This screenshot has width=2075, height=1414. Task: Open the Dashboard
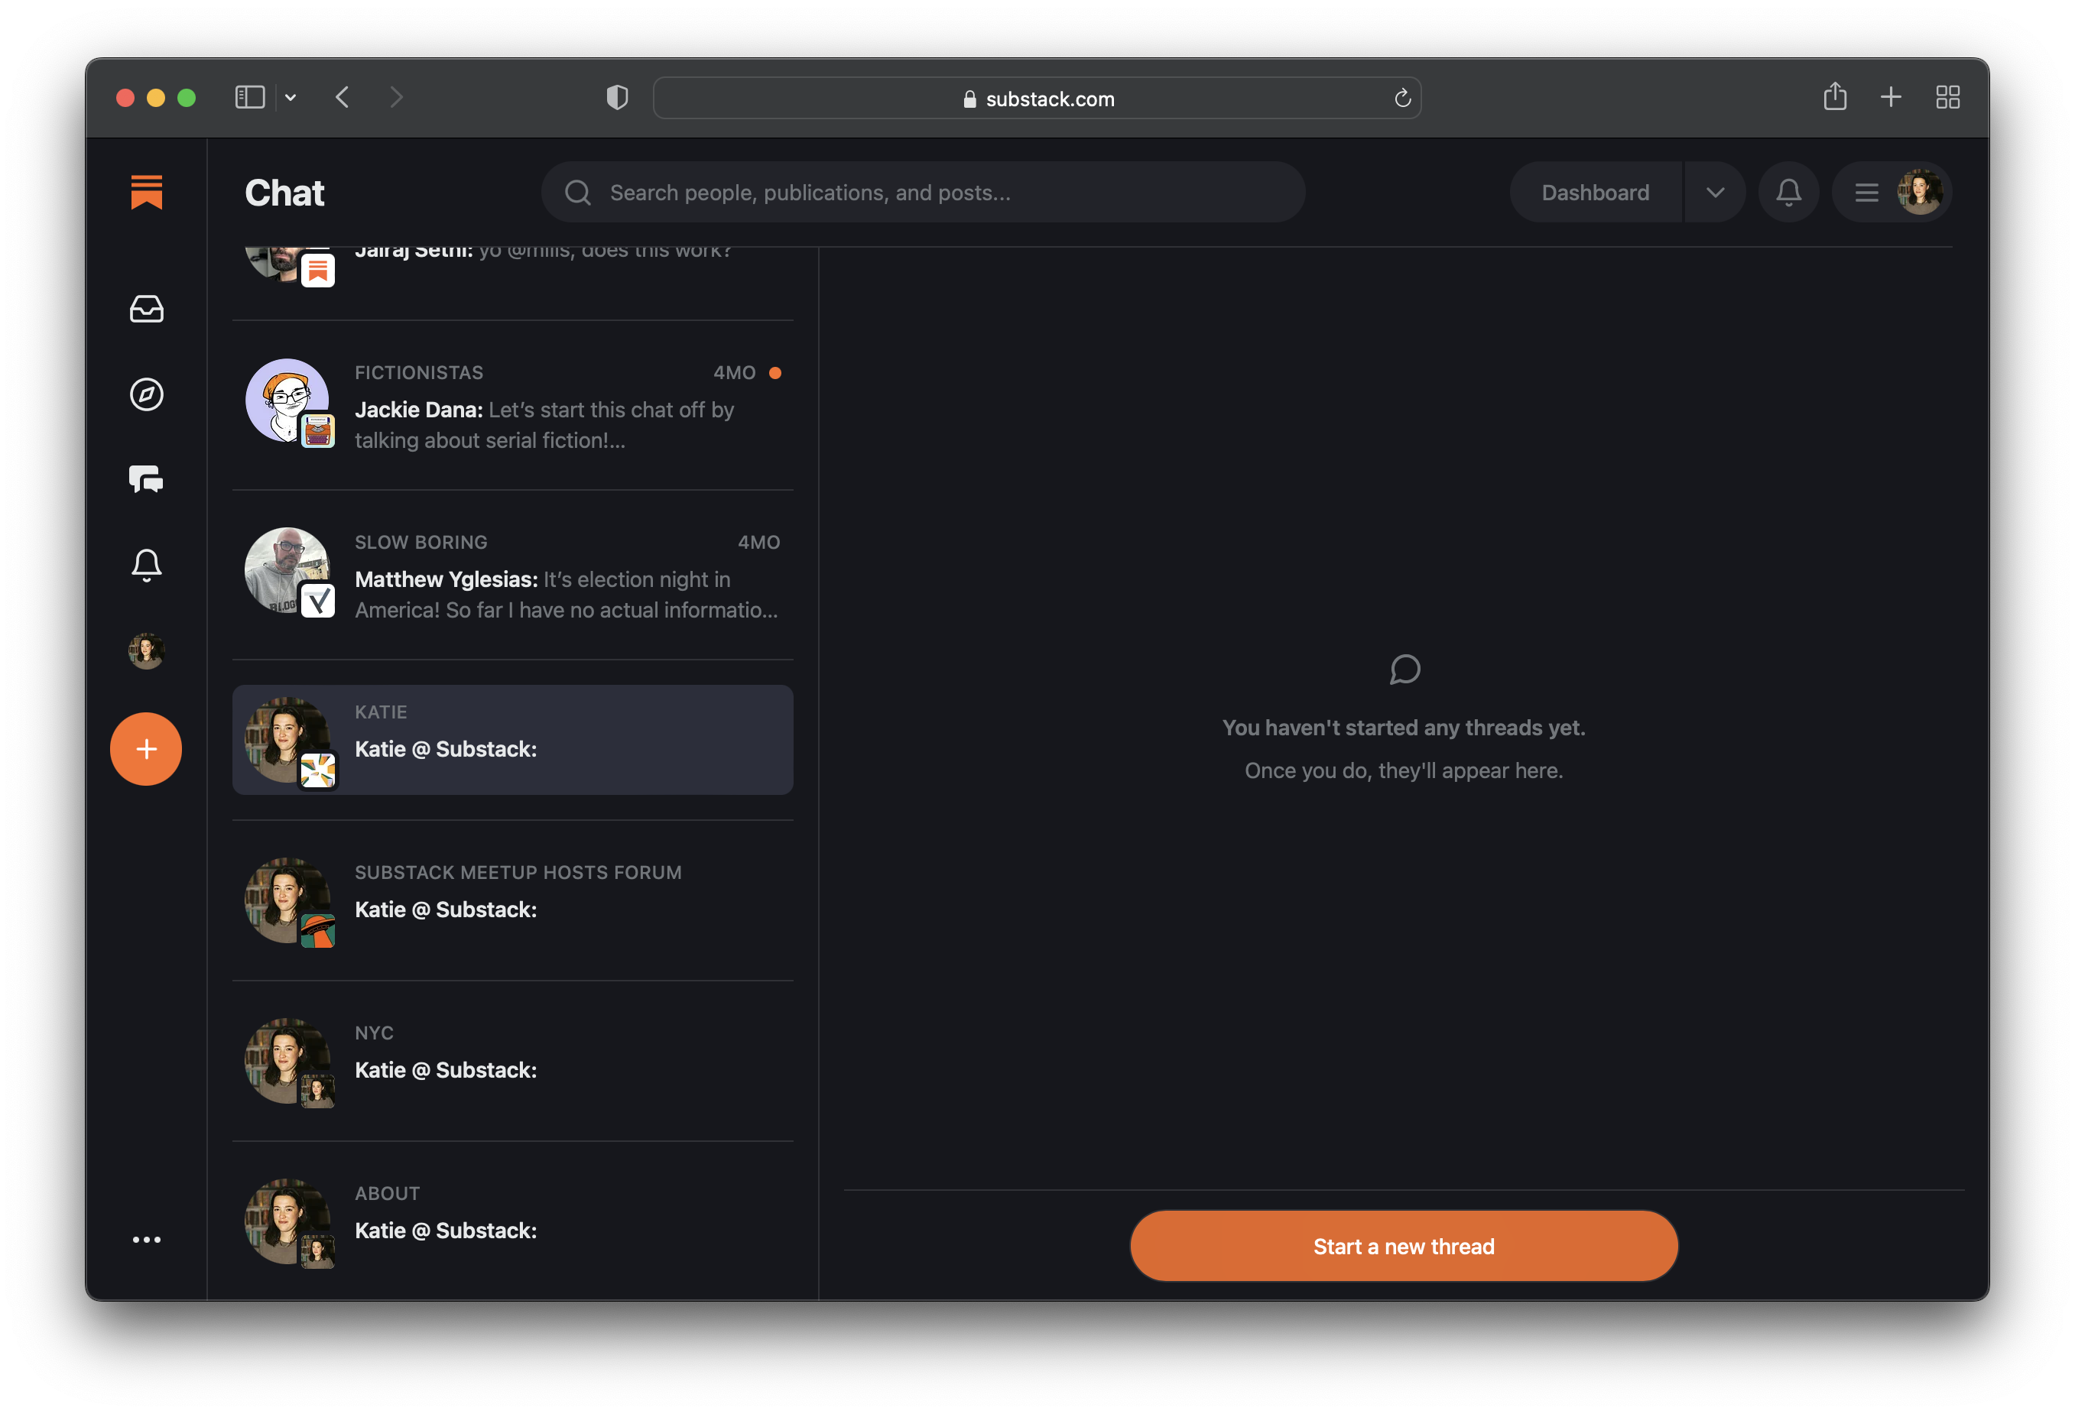point(1595,192)
